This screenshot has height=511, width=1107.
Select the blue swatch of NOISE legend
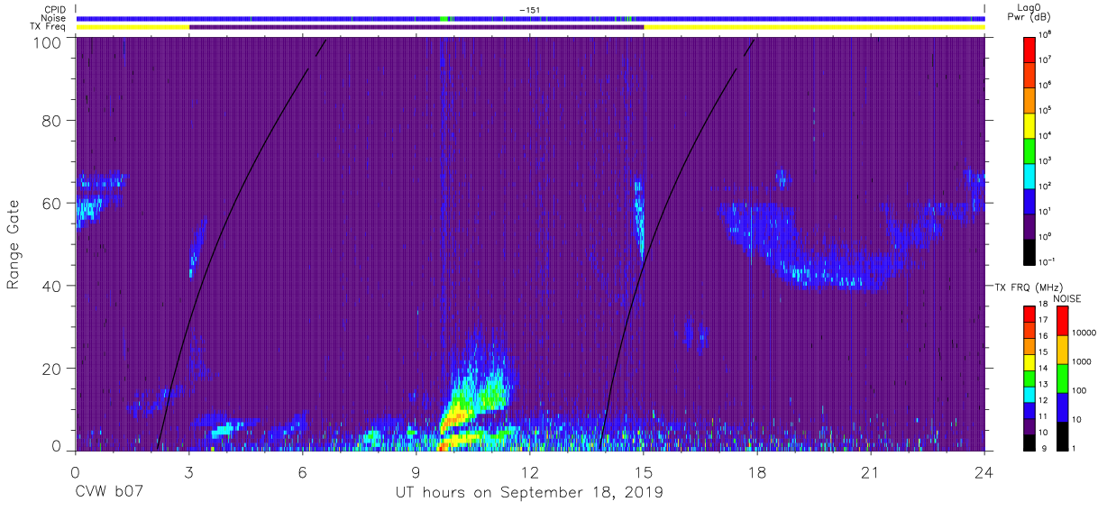(x=1064, y=407)
